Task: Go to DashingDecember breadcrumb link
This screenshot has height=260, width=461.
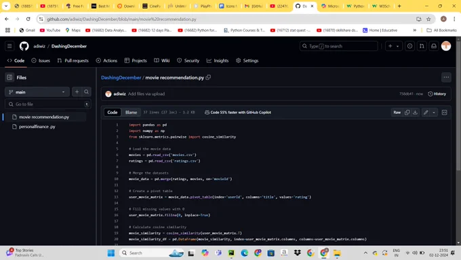Action: (x=121, y=77)
